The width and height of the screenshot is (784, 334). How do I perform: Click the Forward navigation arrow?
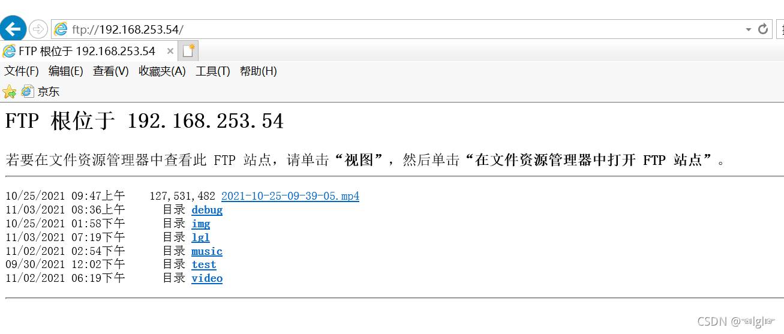pyautogui.click(x=38, y=29)
